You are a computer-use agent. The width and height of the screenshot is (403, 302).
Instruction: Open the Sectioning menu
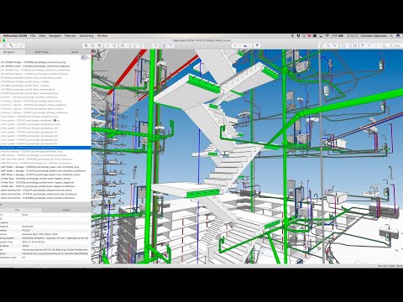pos(86,36)
